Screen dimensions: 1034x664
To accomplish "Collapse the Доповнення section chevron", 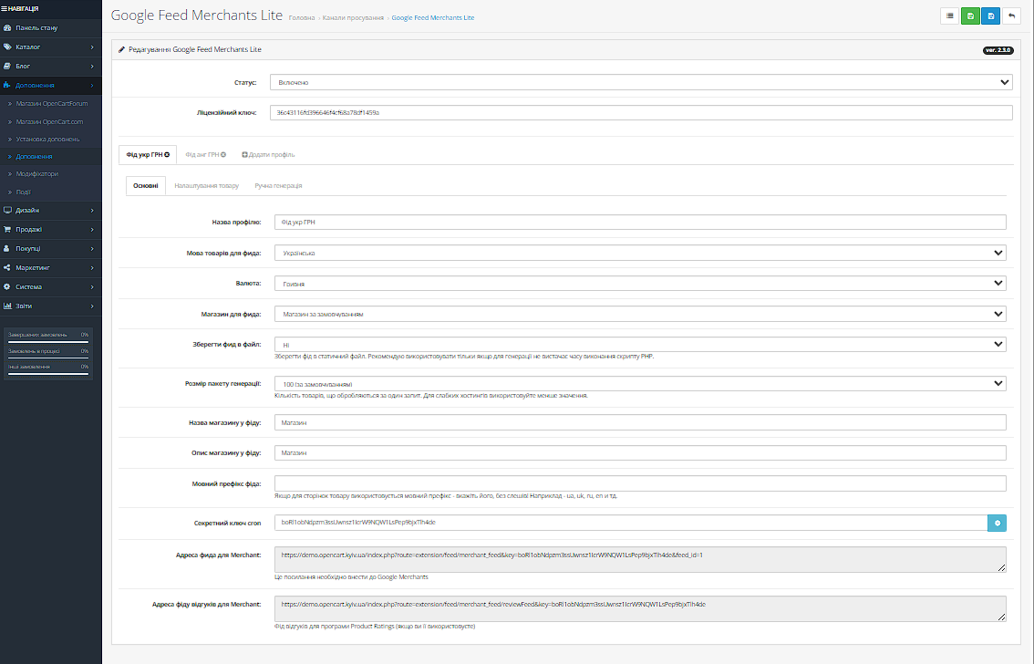I will [x=92, y=86].
